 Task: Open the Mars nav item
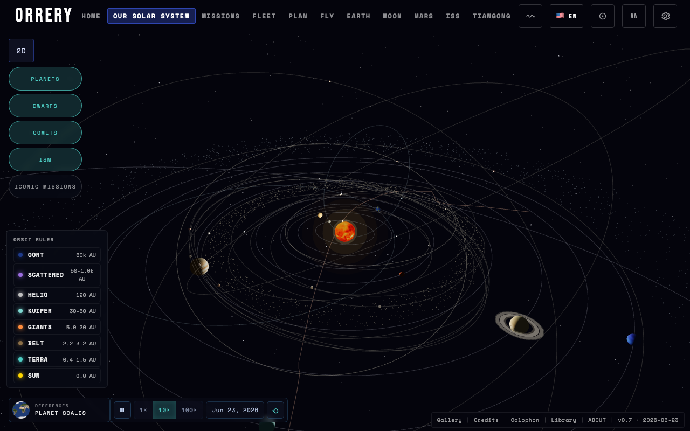(424, 16)
